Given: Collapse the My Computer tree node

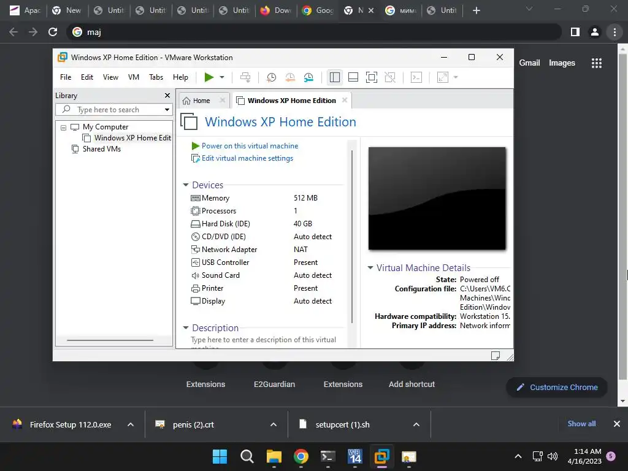Looking at the screenshot, I should pyautogui.click(x=63, y=128).
